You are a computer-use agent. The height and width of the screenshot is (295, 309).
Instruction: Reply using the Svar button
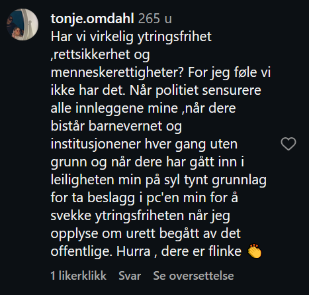[130, 276]
